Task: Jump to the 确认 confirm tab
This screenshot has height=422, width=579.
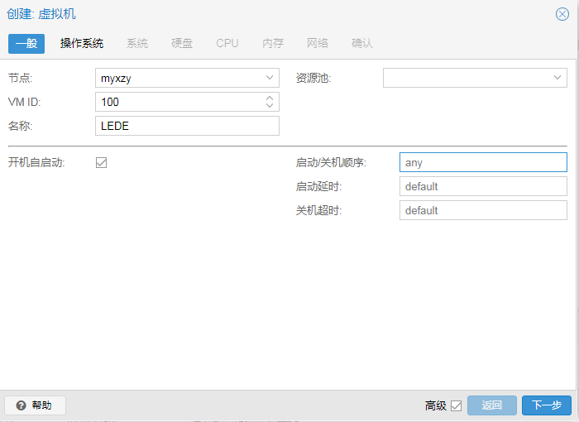Action: (362, 43)
